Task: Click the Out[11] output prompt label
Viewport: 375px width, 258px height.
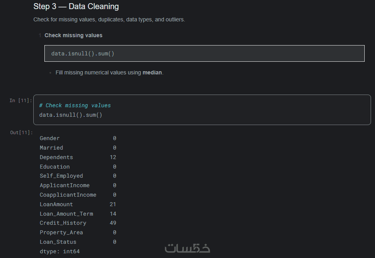Action: pos(21,133)
